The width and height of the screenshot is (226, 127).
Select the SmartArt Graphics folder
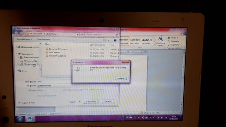(57, 56)
